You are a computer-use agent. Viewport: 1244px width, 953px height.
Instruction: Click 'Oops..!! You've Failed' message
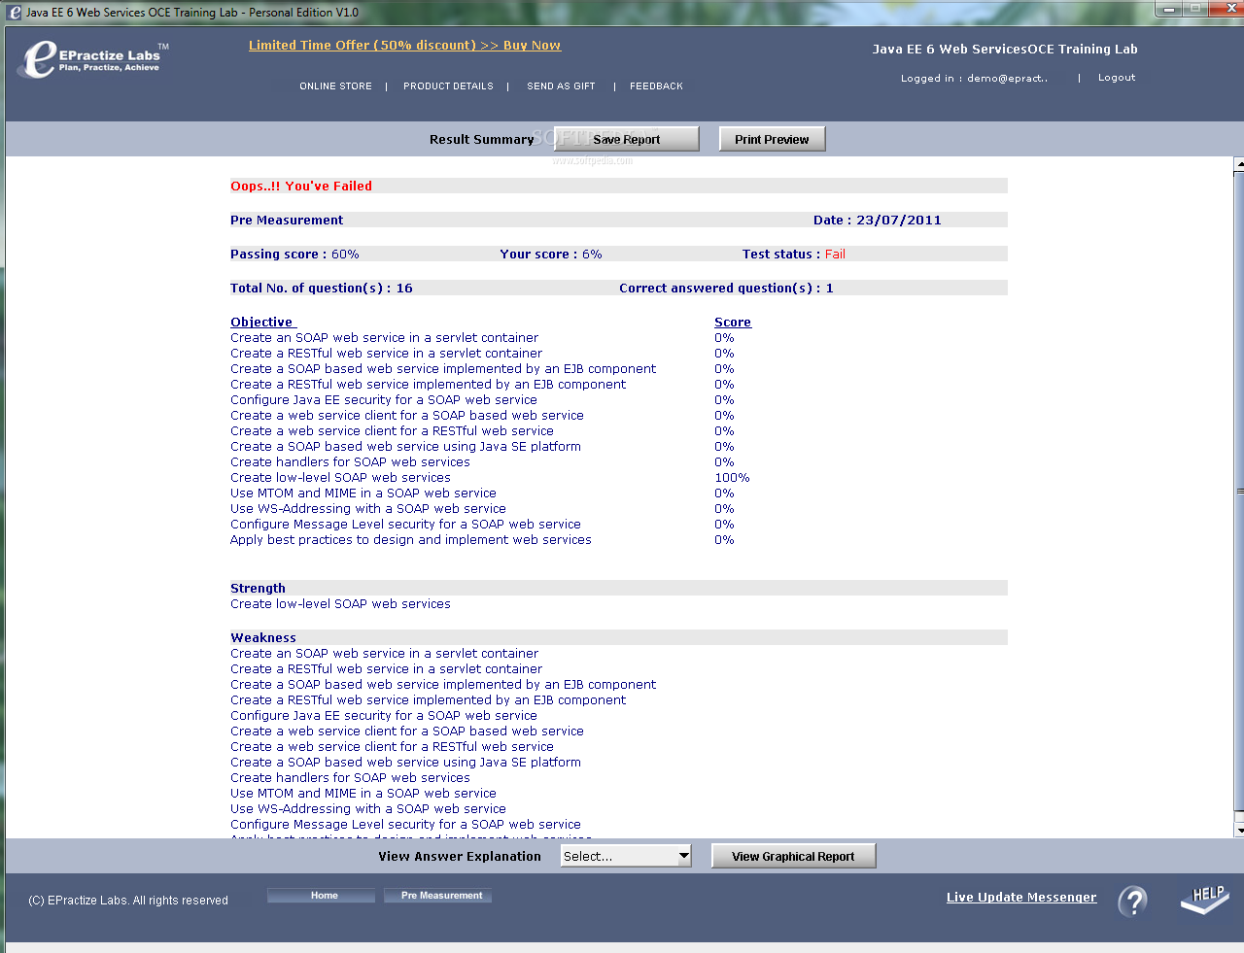pos(301,187)
